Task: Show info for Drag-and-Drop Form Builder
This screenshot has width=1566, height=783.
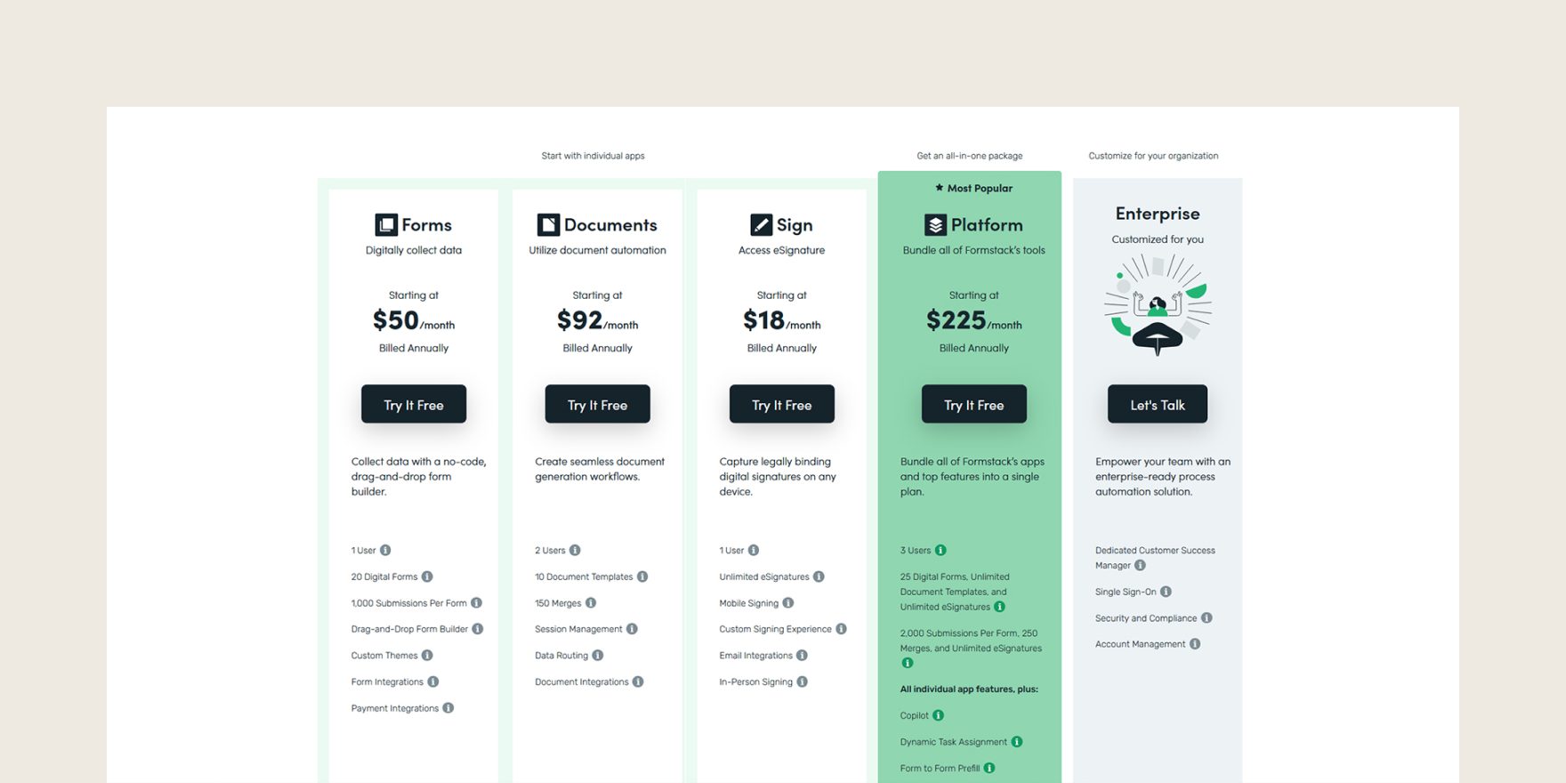Action: (x=478, y=629)
